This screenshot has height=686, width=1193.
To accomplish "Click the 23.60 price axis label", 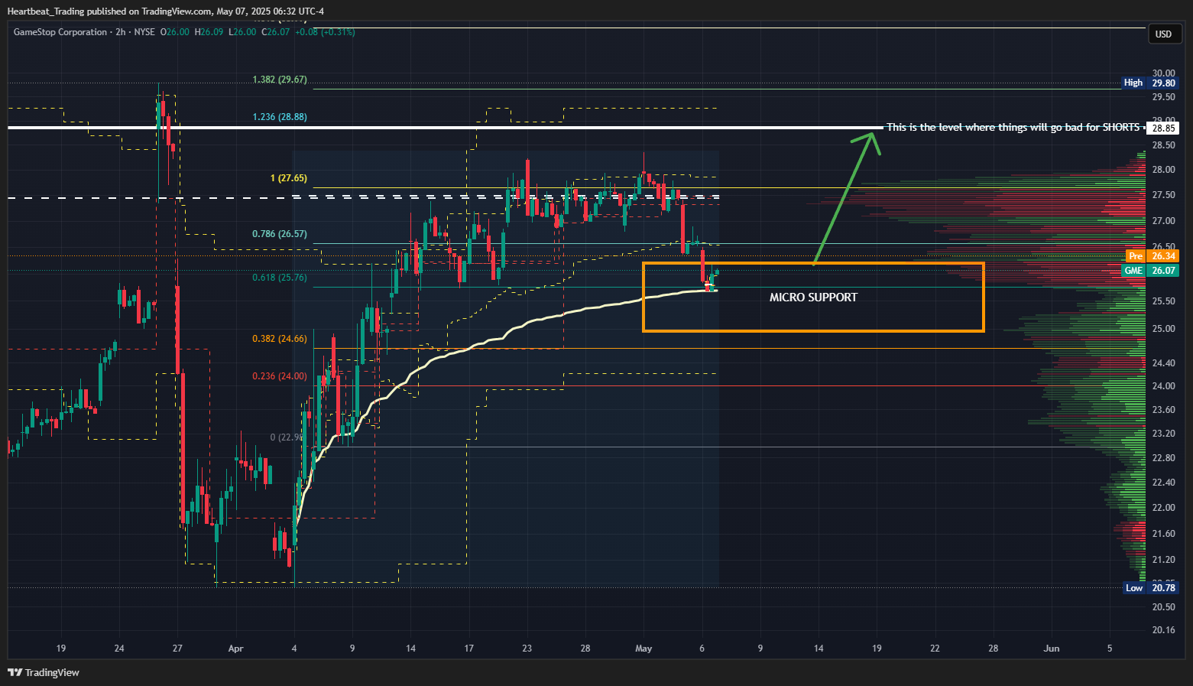I will [1164, 410].
